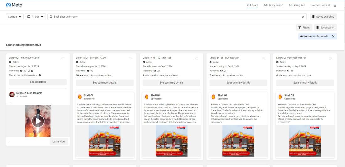The image size is (345, 167).
Task: Open options menu for Library ID 2013156615770700
Action: pos(130,58)
